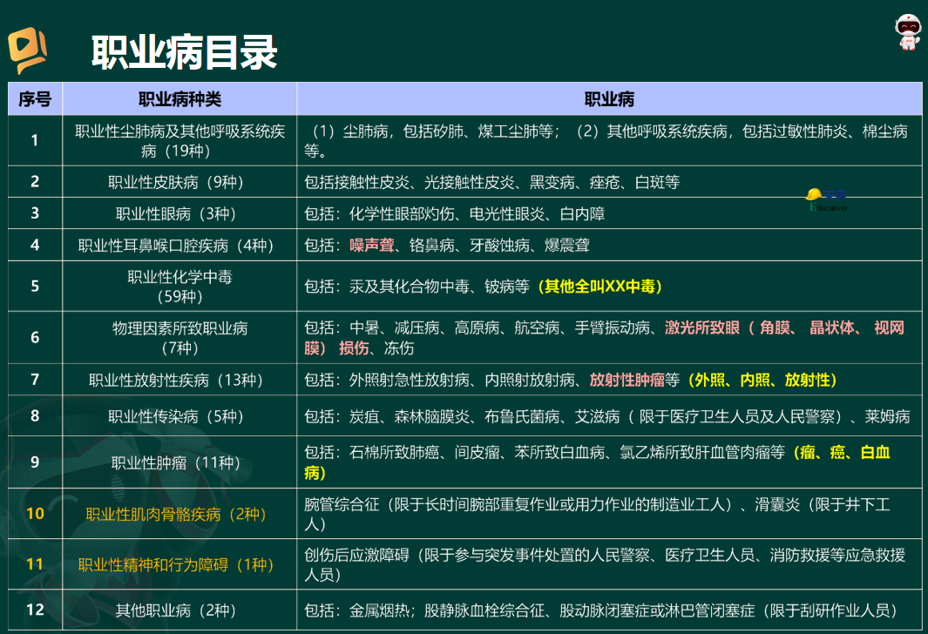Select the 职业病种类 column header
This screenshot has width=928, height=634.
(x=180, y=99)
